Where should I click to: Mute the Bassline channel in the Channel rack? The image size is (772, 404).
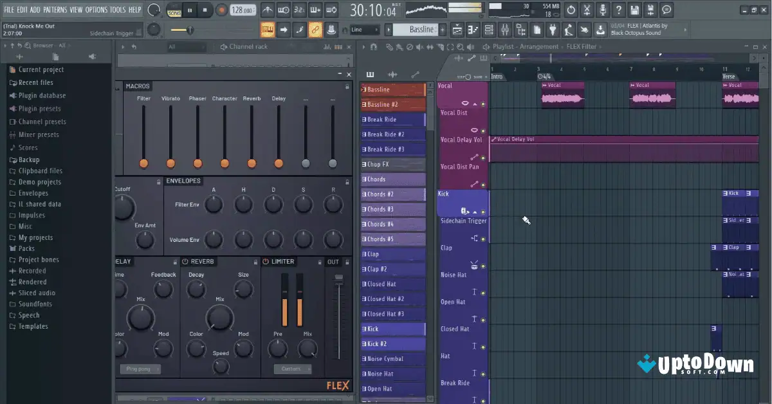click(364, 89)
